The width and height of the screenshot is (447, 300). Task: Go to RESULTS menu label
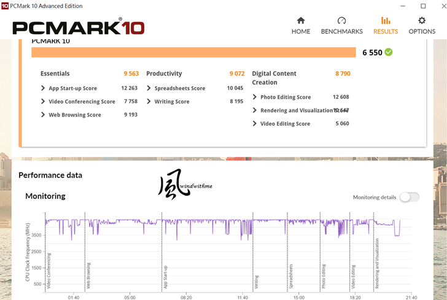(x=386, y=31)
